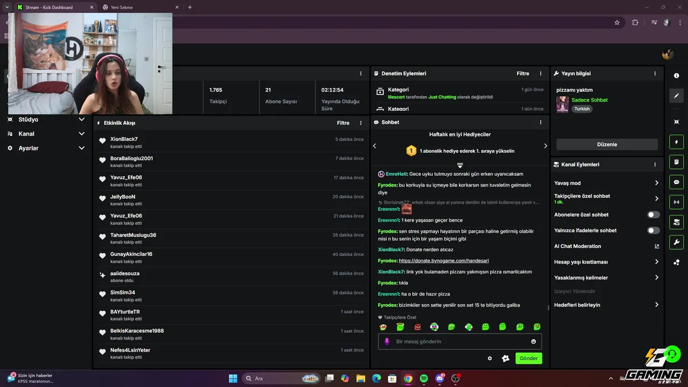
Task: Open Hedefleri belirleyin options
Action: [x=606, y=305]
